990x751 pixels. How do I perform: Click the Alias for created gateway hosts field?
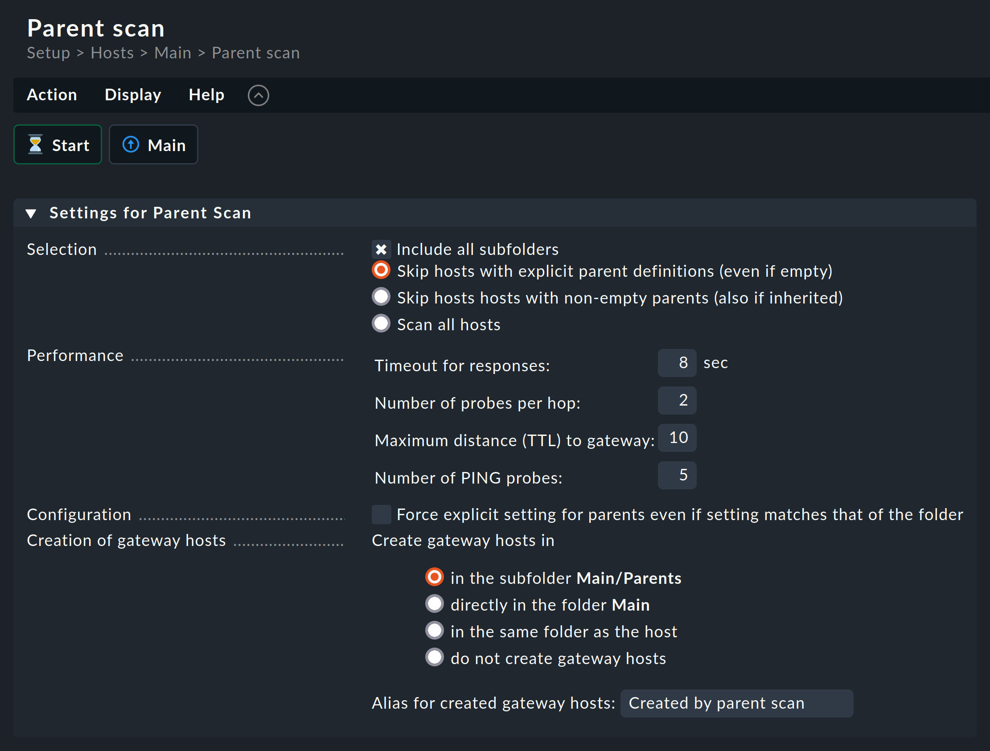point(737,704)
